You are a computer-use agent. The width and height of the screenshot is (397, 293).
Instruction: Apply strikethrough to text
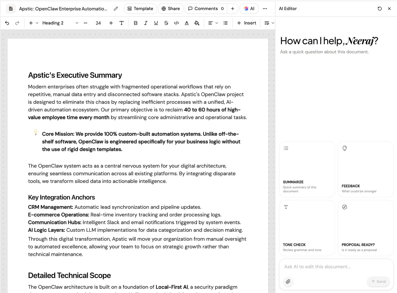click(166, 23)
